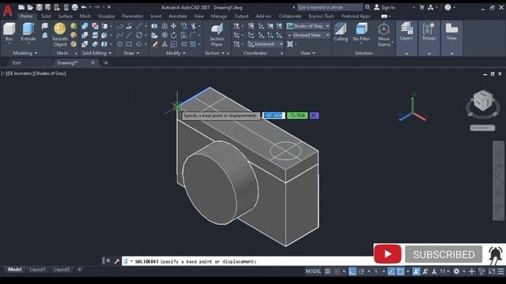Click the Move Gizmo button
Screen dimensions: 506x284
pyautogui.click(x=383, y=35)
